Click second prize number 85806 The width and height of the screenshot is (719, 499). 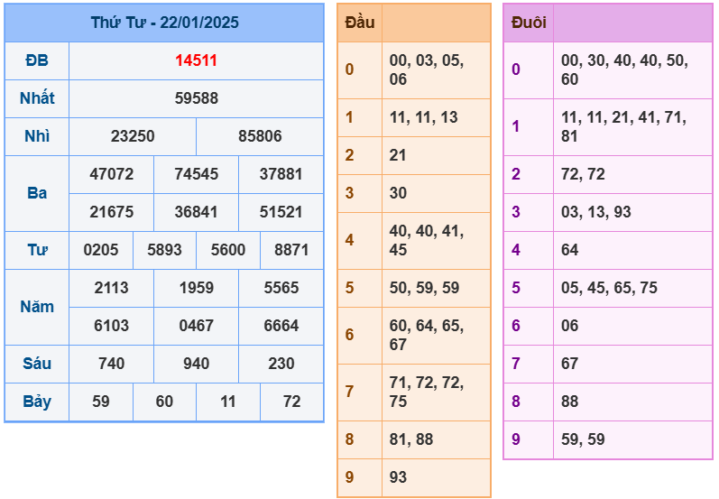(x=260, y=136)
